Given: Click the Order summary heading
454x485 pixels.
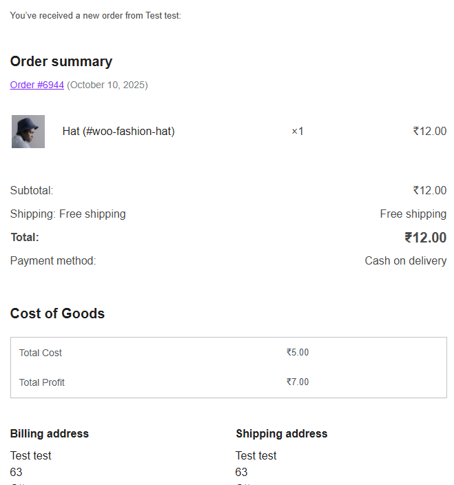Looking at the screenshot, I should [x=61, y=61].
